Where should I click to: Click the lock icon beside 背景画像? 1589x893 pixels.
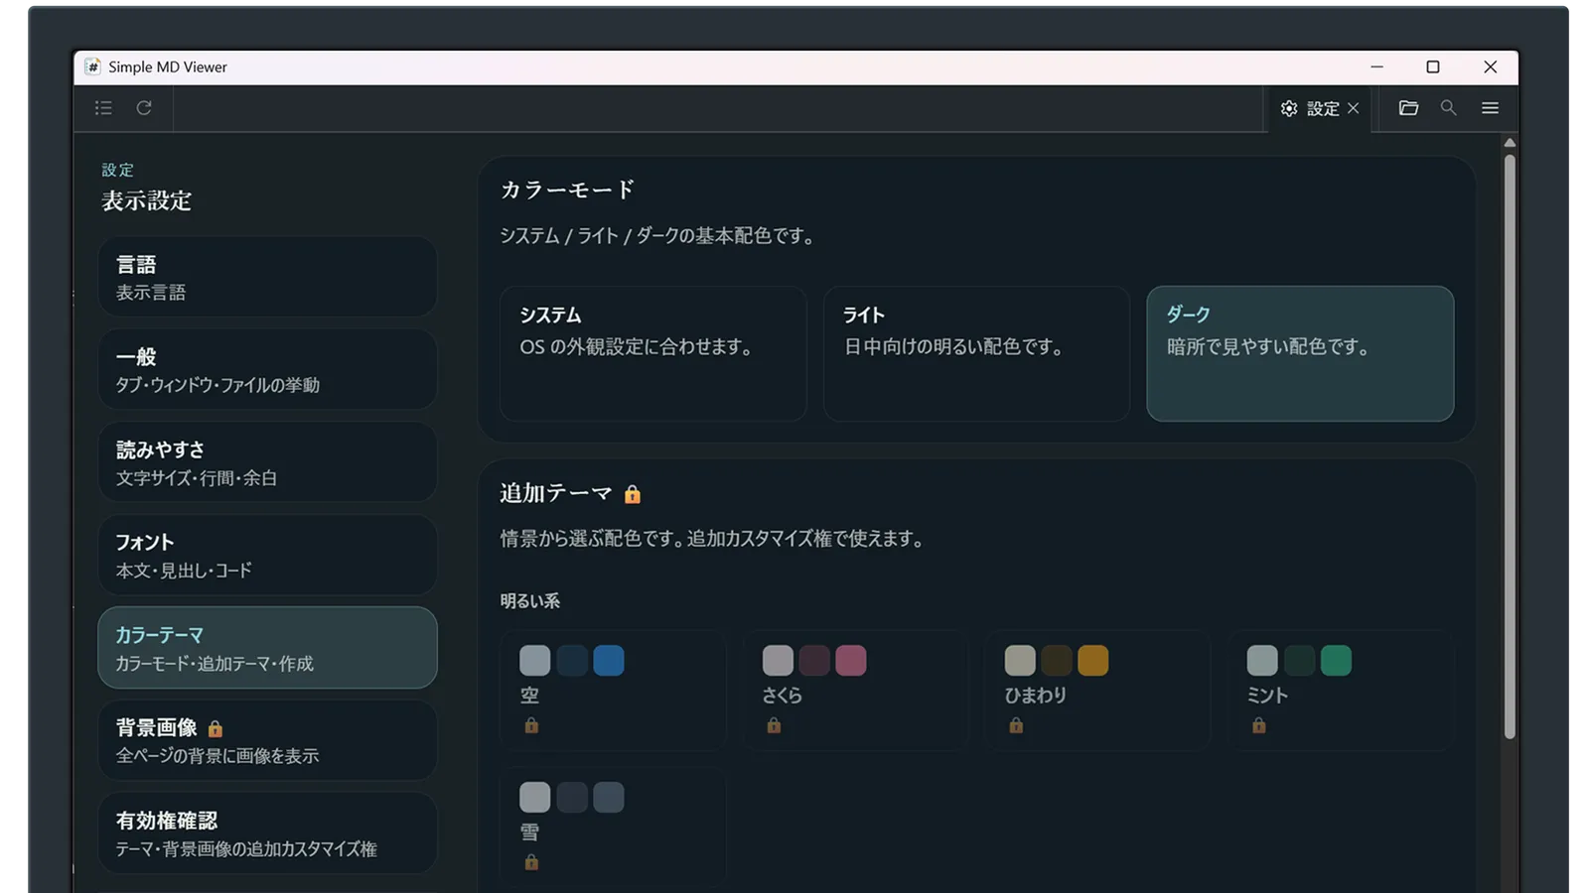(x=216, y=728)
